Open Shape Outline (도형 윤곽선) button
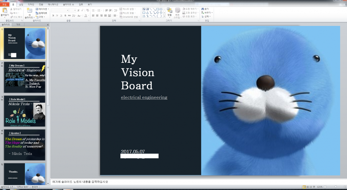The width and height of the screenshot is (347, 190). tap(190, 13)
